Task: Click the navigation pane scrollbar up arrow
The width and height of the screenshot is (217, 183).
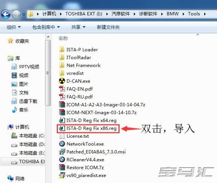Action: point(48,37)
